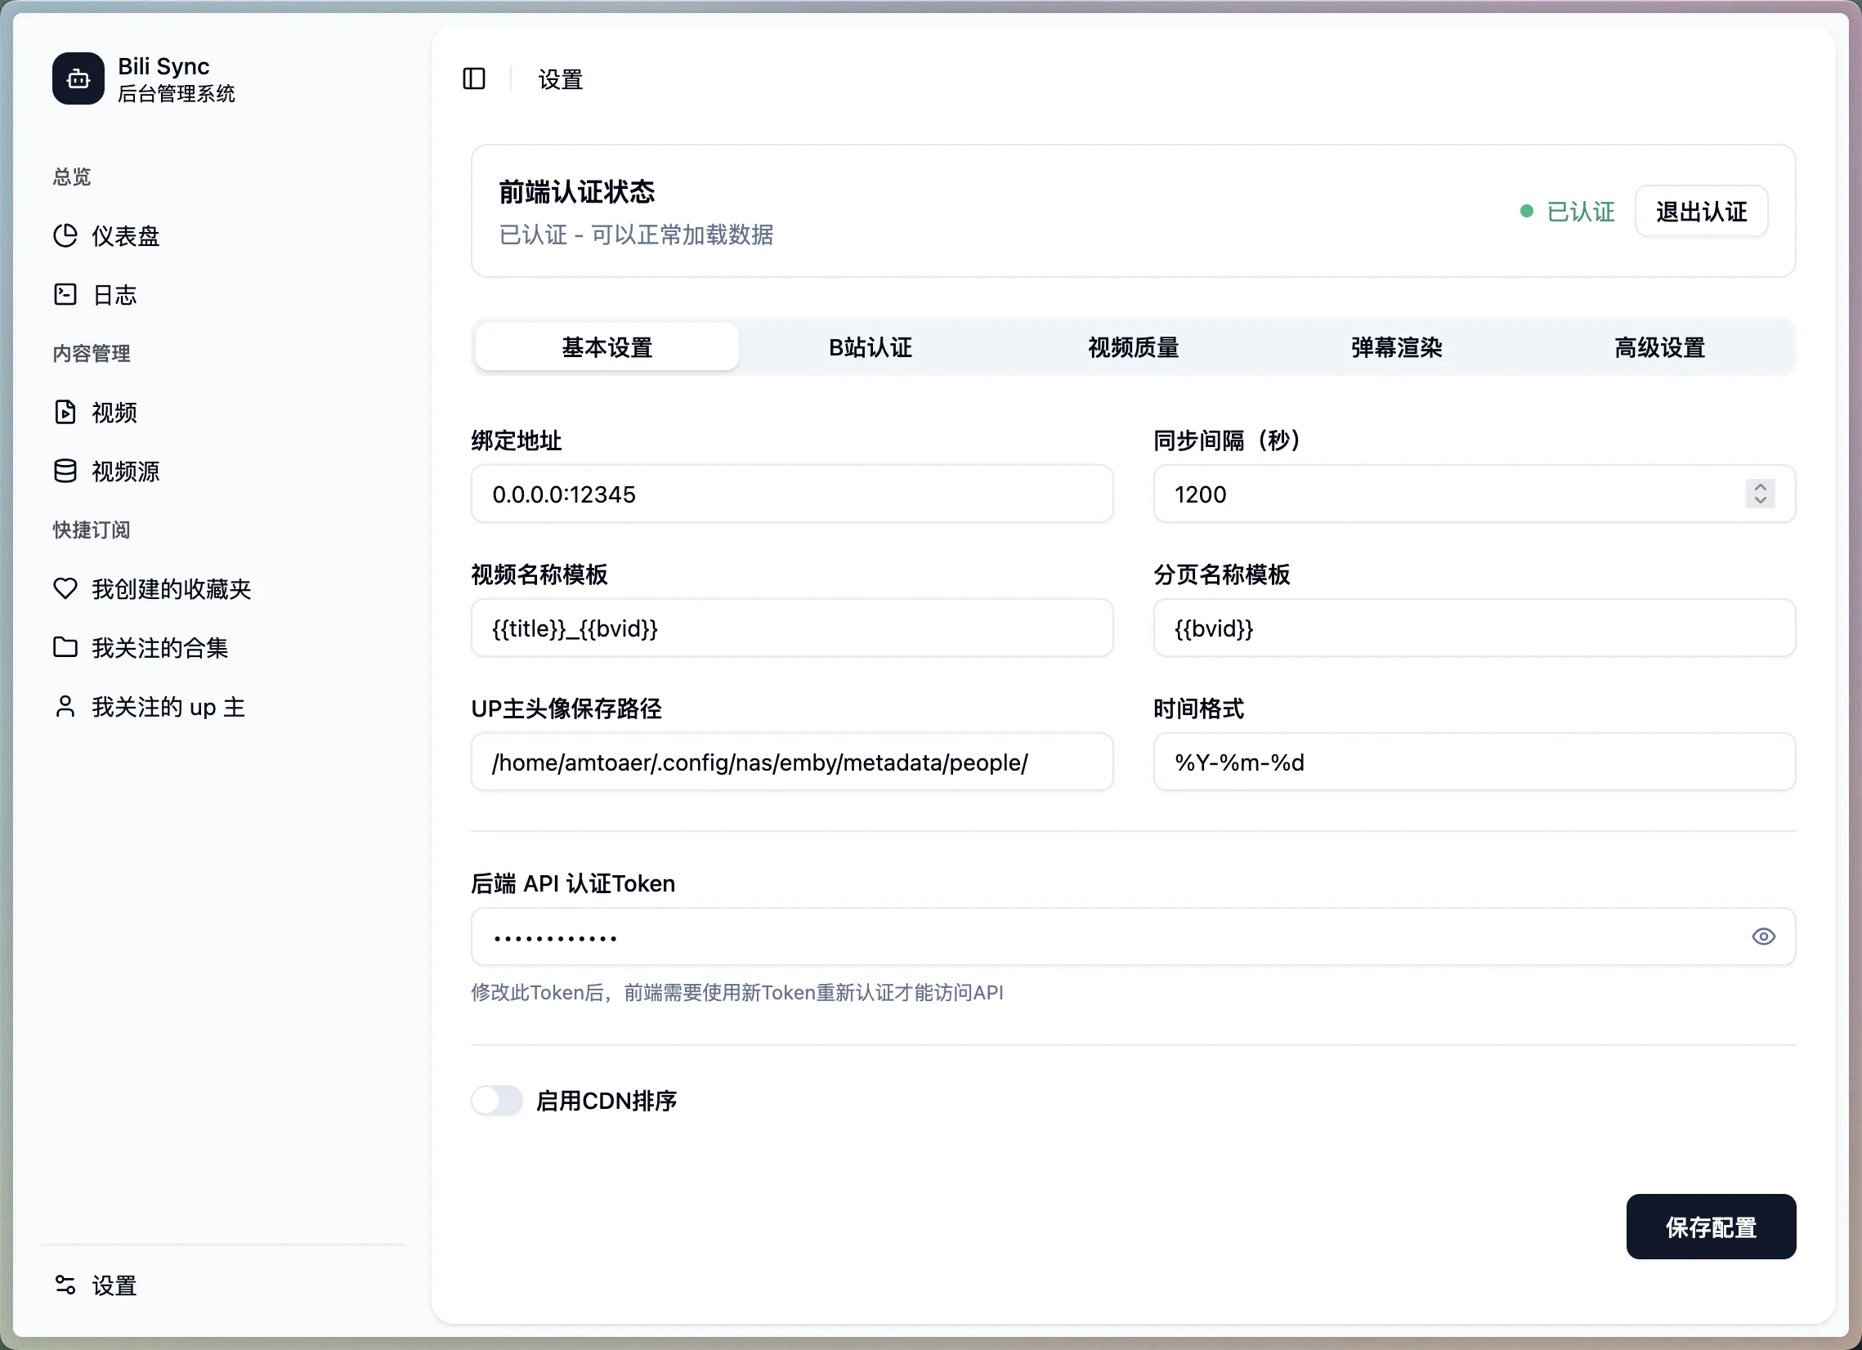Select the 我关注的 up 主 person icon

point(65,706)
